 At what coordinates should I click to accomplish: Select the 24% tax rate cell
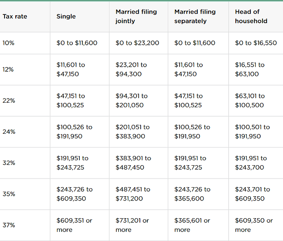9,132
